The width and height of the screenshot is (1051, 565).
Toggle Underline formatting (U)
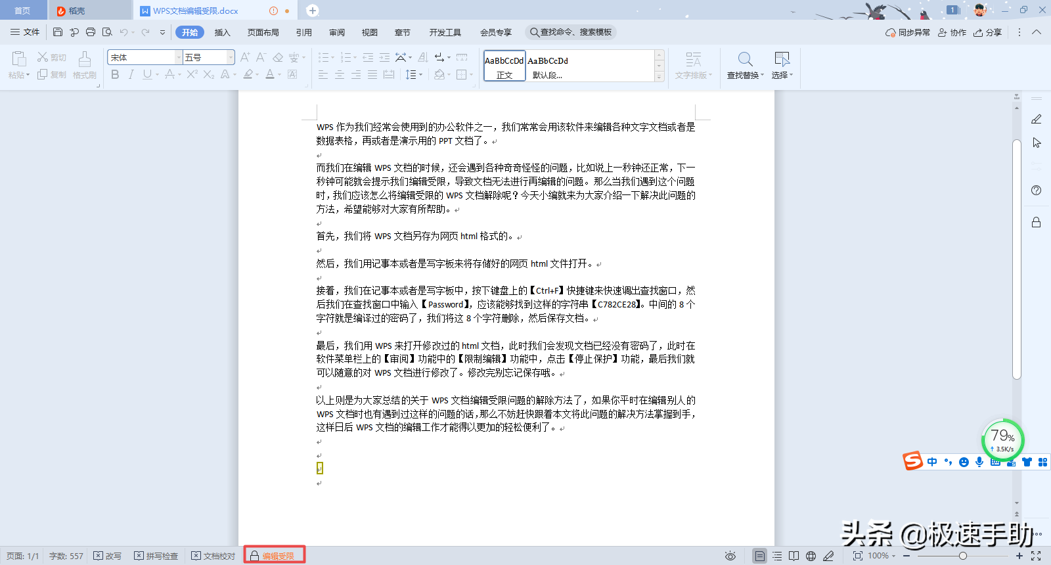point(147,74)
